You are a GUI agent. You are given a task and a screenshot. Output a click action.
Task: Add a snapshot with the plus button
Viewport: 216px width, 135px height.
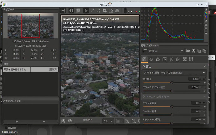pyautogui.click(x=17, y=121)
